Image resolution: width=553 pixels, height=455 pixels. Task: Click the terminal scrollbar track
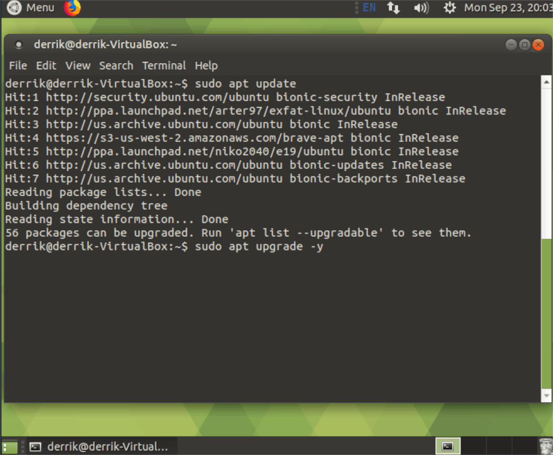[x=547, y=231]
